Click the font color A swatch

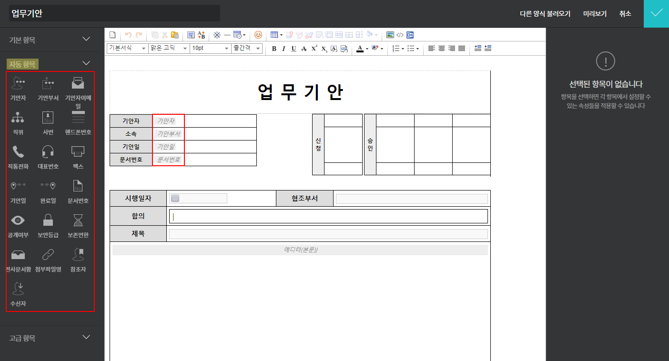(x=360, y=49)
